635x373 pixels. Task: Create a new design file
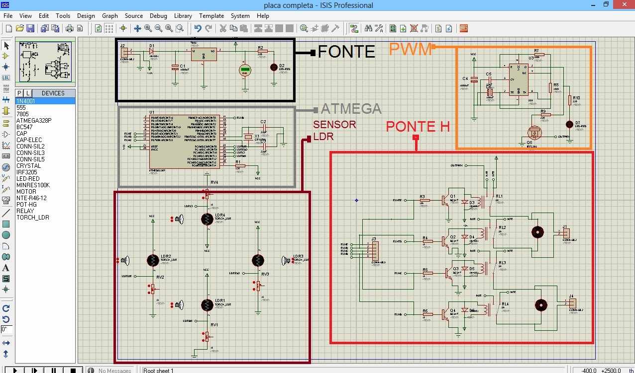(x=8, y=28)
